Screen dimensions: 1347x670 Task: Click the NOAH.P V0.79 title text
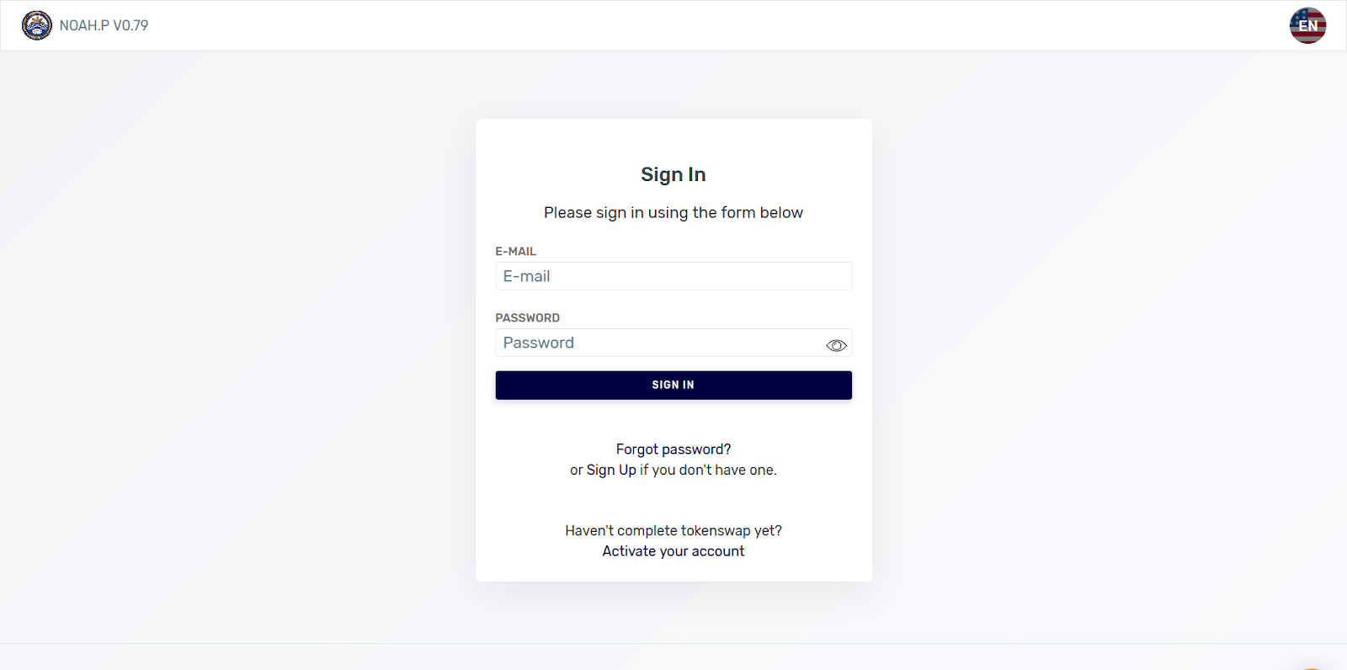click(x=104, y=25)
